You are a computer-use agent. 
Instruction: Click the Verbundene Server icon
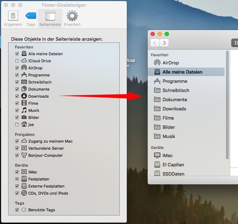coord(24,148)
